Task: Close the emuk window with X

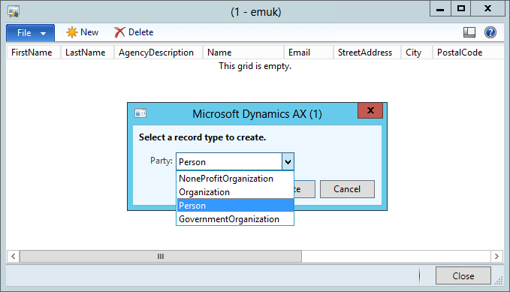Action: (487, 9)
